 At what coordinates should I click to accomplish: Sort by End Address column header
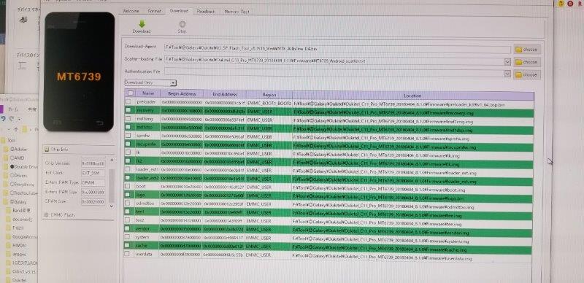click(225, 94)
